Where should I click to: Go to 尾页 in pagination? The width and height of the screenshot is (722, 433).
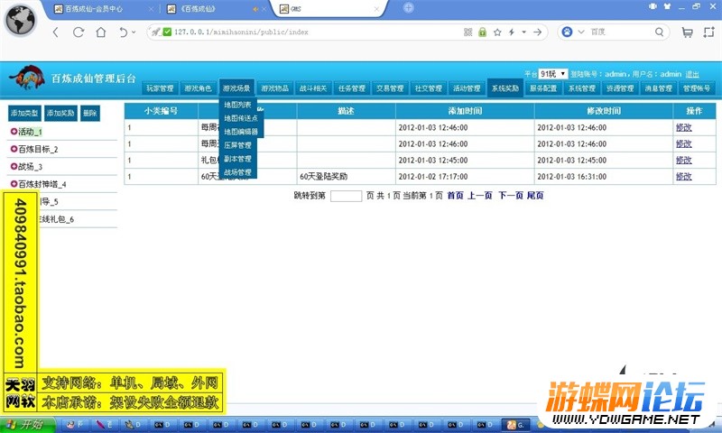[535, 196]
